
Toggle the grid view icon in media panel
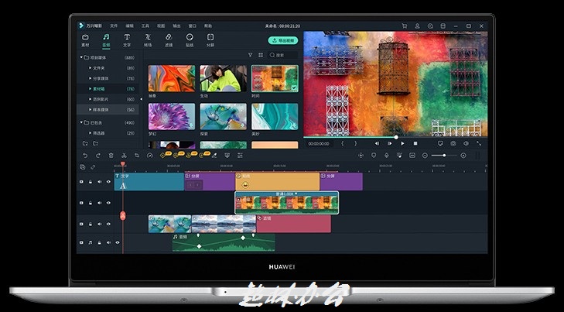click(x=261, y=55)
